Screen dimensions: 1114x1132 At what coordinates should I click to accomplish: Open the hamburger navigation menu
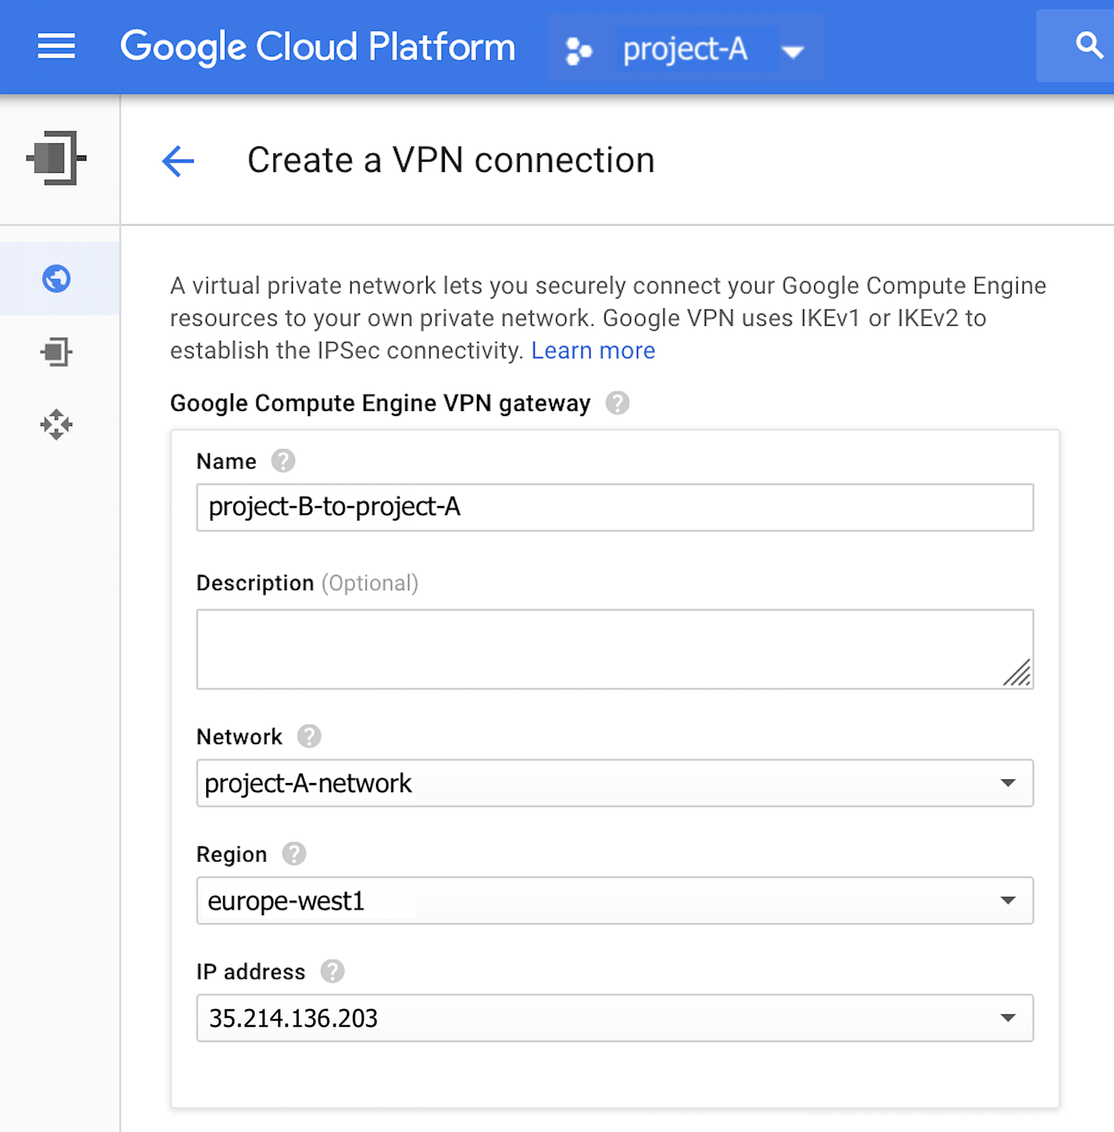[x=56, y=47]
